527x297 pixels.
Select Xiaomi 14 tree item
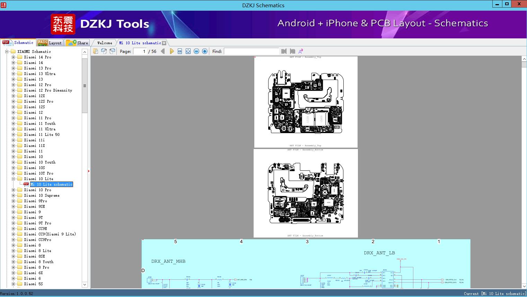click(x=34, y=63)
